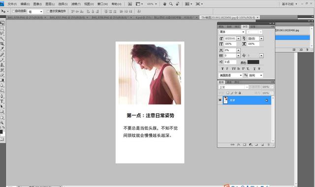Select the Eraser tool
This screenshot has width=315, height=187.
point(2,75)
